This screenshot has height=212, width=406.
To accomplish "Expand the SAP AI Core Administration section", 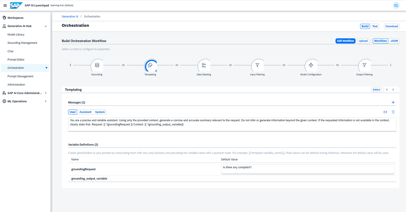I will 46,93.
